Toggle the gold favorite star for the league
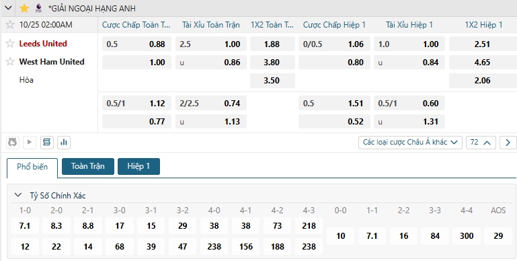The width and height of the screenshot is (517, 261). 24,8
